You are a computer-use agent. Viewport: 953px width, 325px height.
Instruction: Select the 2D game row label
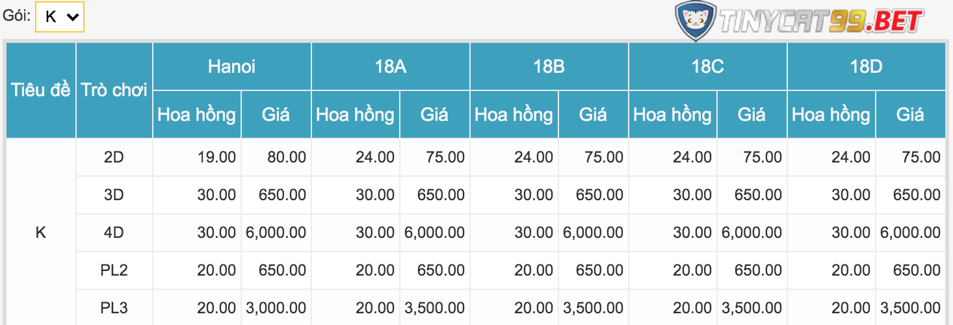pos(114,157)
